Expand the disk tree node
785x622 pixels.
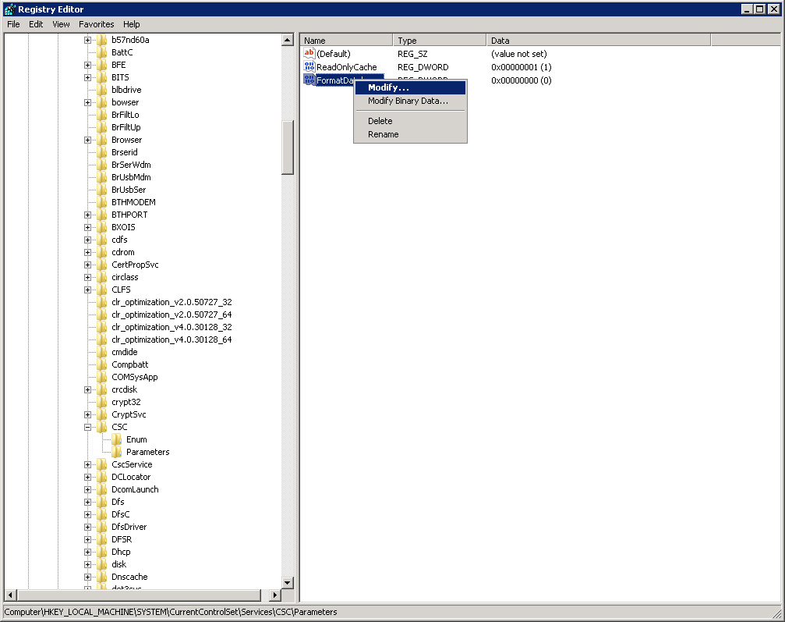[x=87, y=564]
